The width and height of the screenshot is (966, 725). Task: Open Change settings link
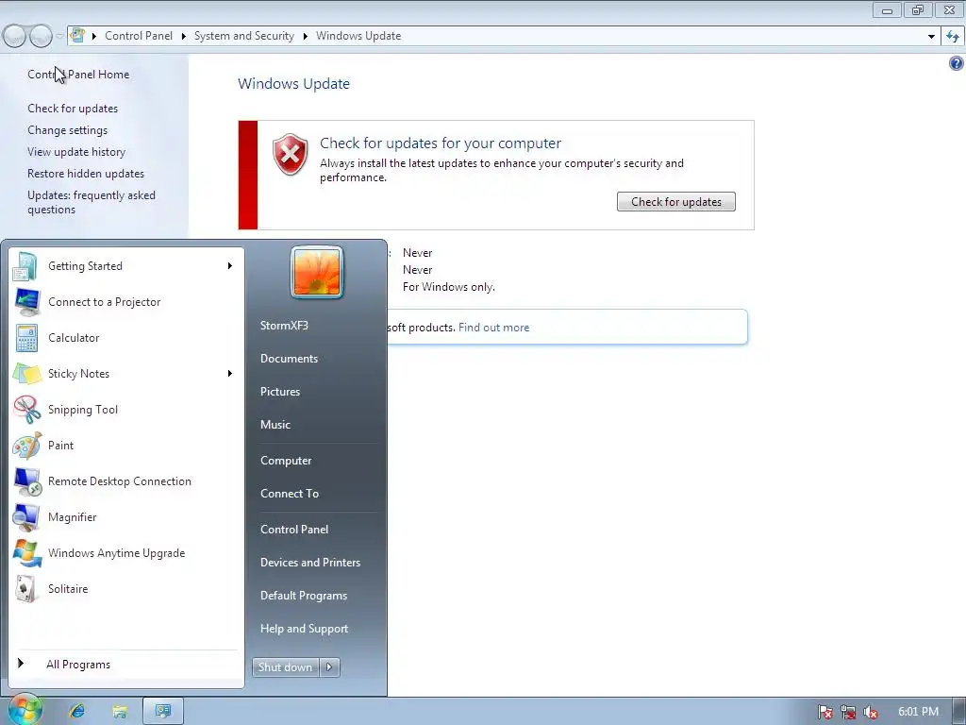pos(67,130)
